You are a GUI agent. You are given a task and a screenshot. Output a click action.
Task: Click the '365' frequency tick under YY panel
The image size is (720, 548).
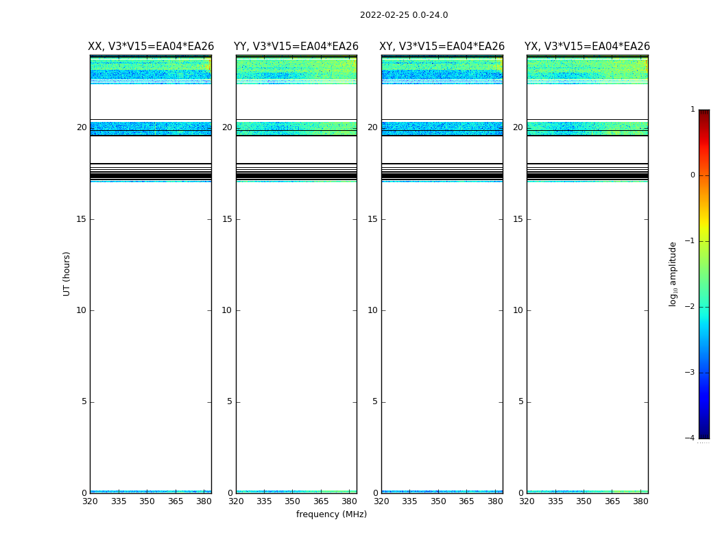click(x=321, y=501)
